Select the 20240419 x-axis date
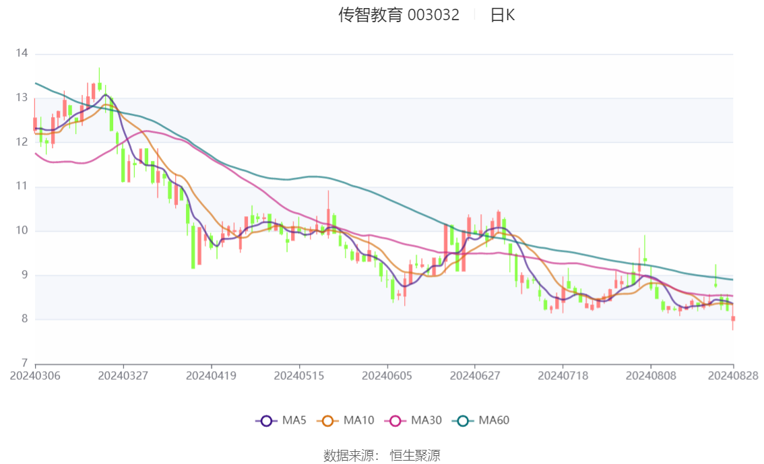Viewport: 764px width, 464px height. pyautogui.click(x=211, y=376)
